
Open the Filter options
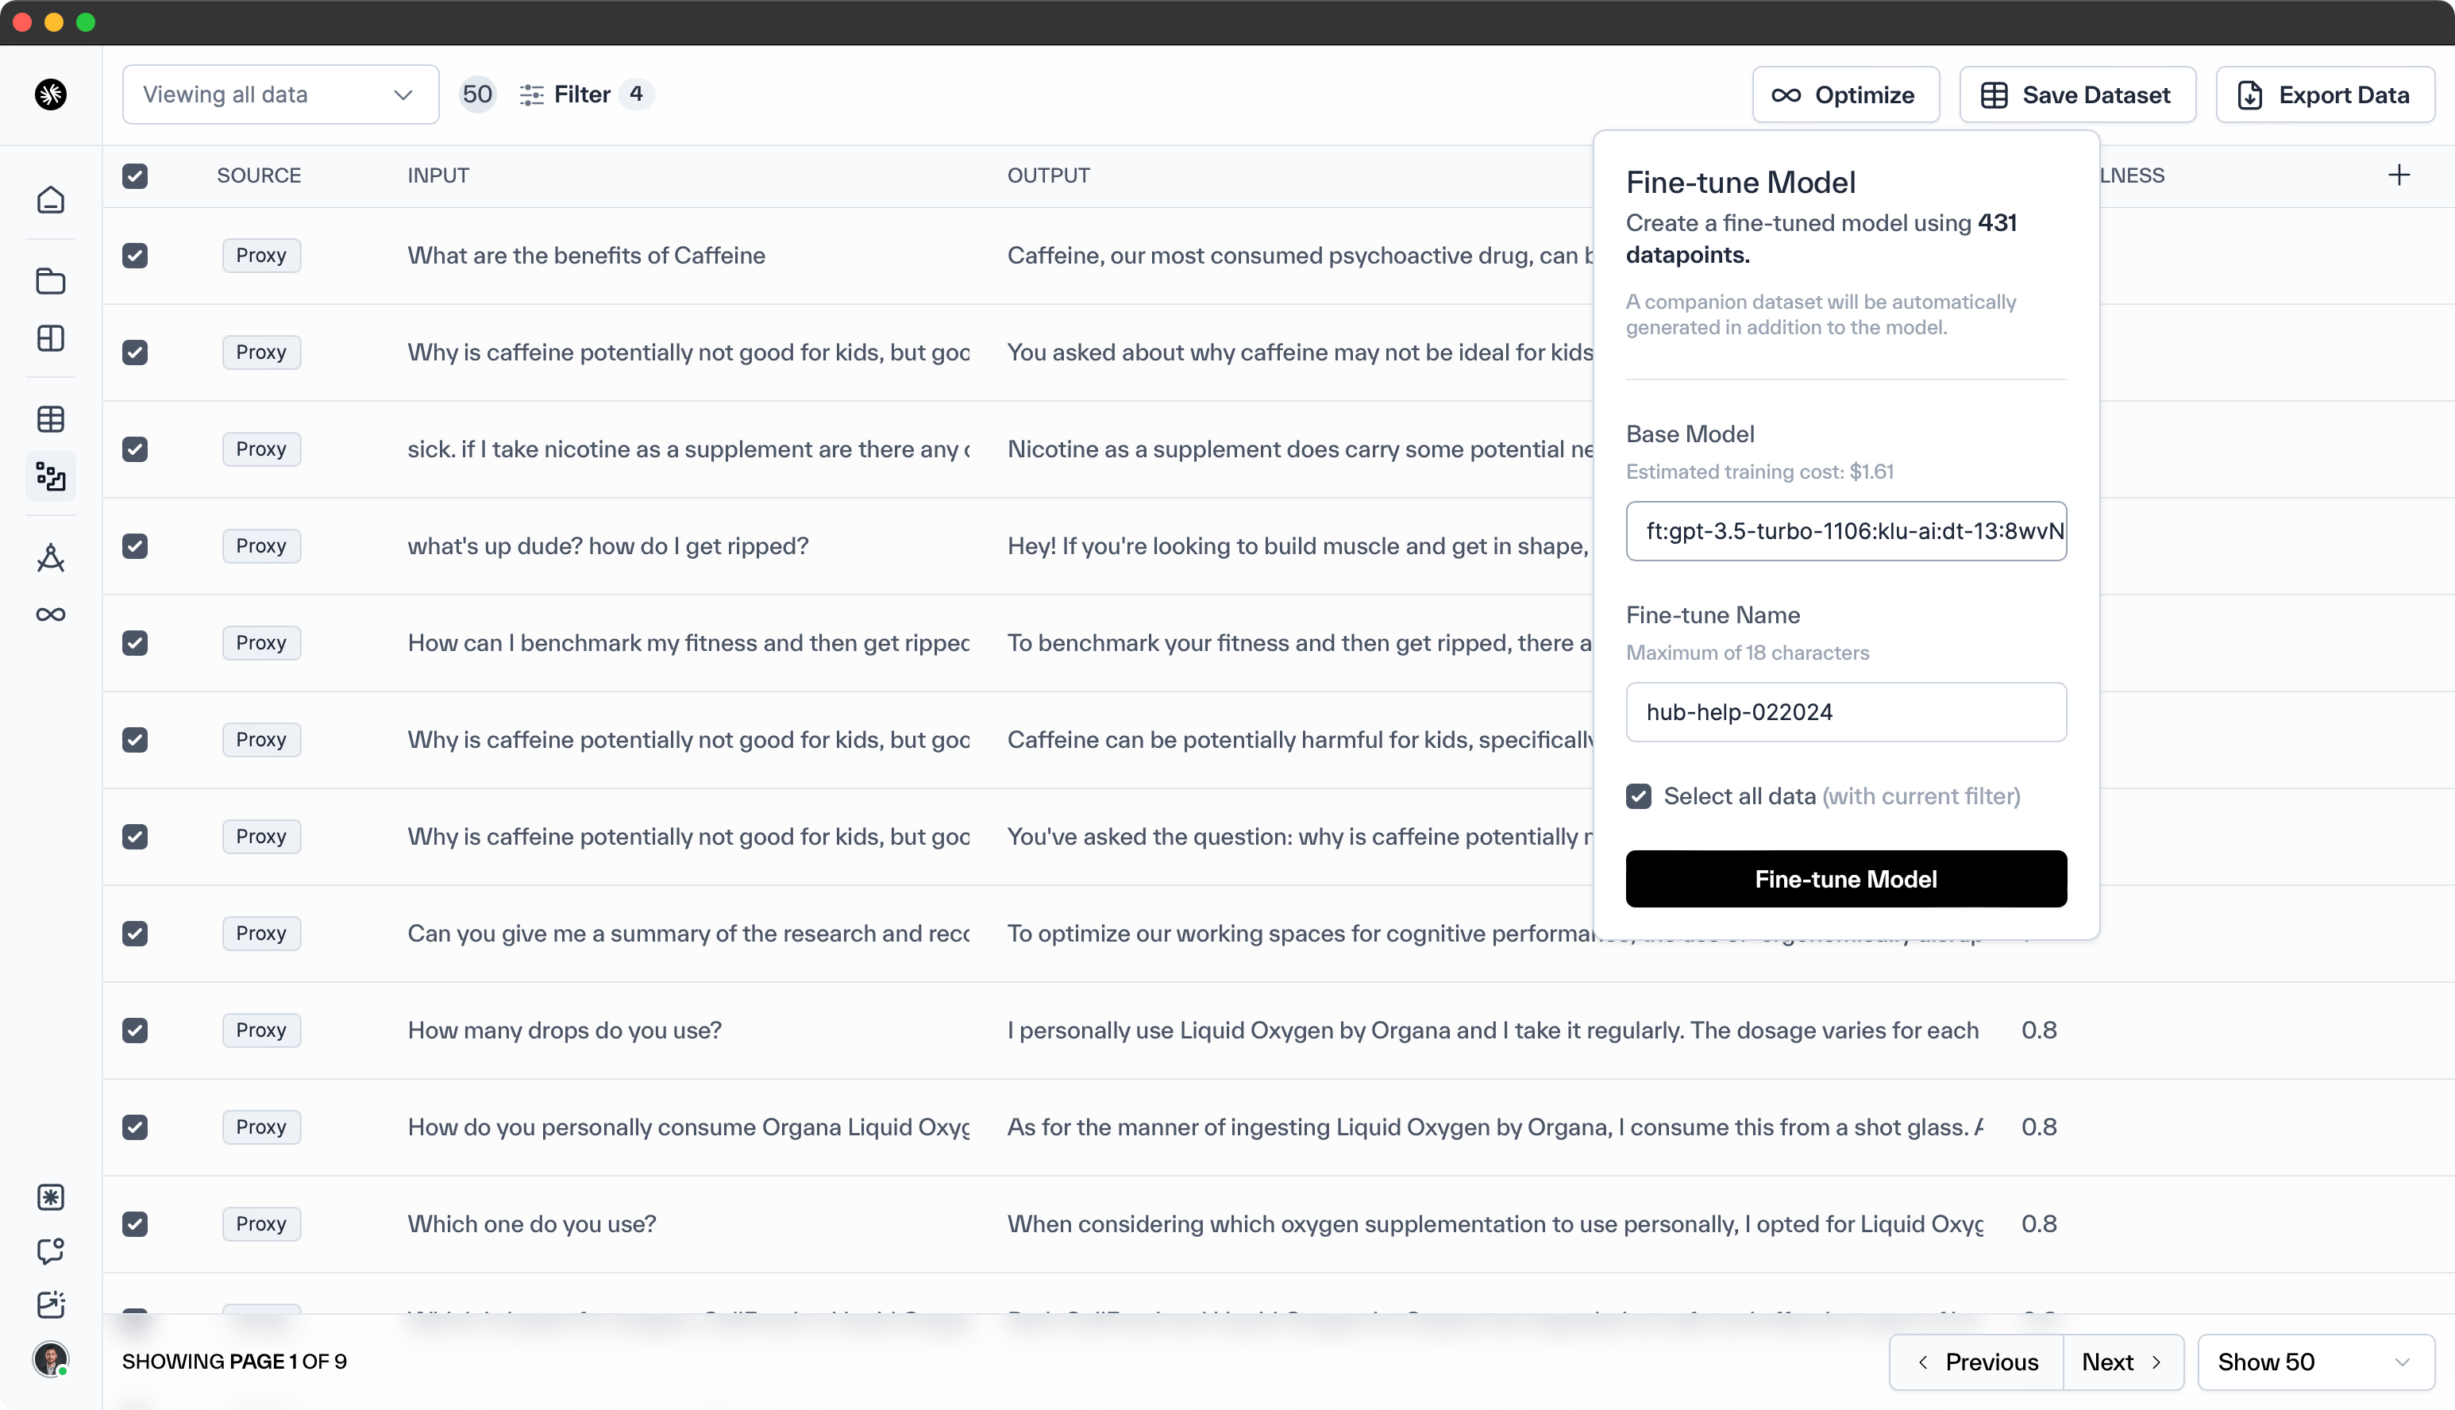[565, 95]
